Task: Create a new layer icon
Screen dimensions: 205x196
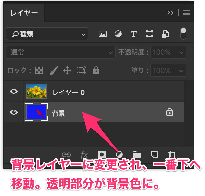Action: [154, 155]
